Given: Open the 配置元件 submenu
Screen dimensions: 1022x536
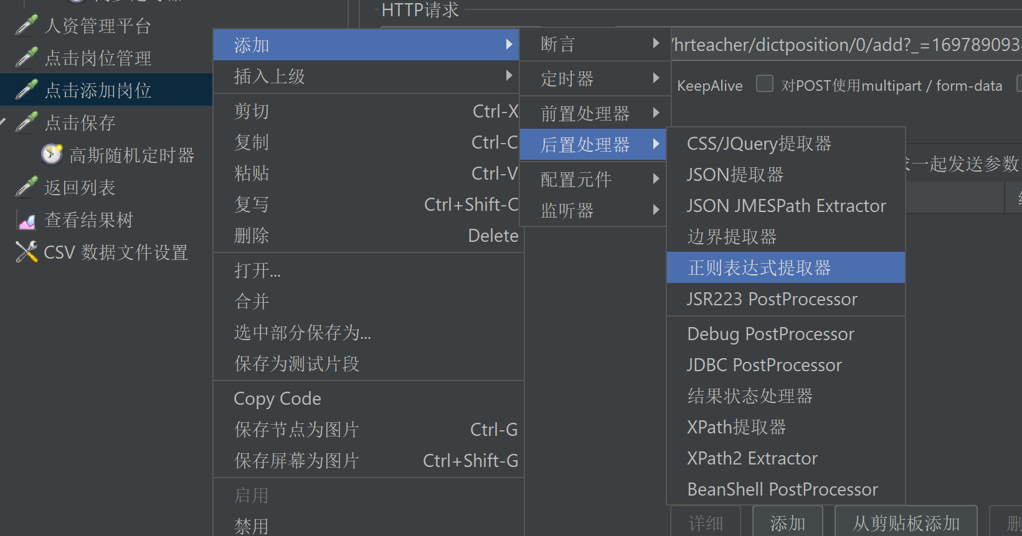Looking at the screenshot, I should coord(595,180).
